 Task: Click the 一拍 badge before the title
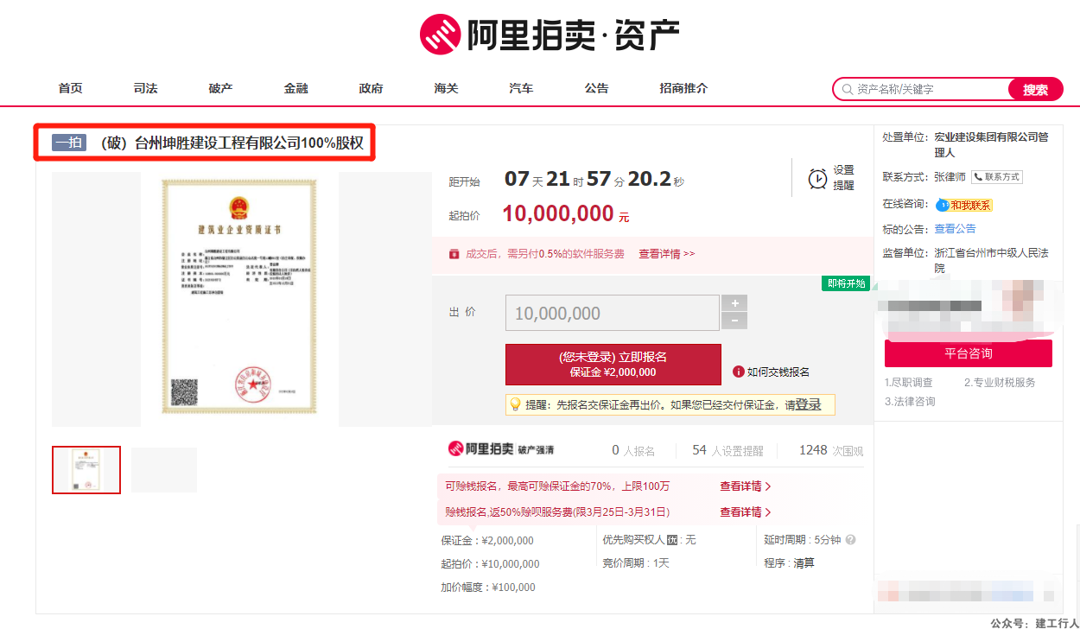pyautogui.click(x=69, y=143)
